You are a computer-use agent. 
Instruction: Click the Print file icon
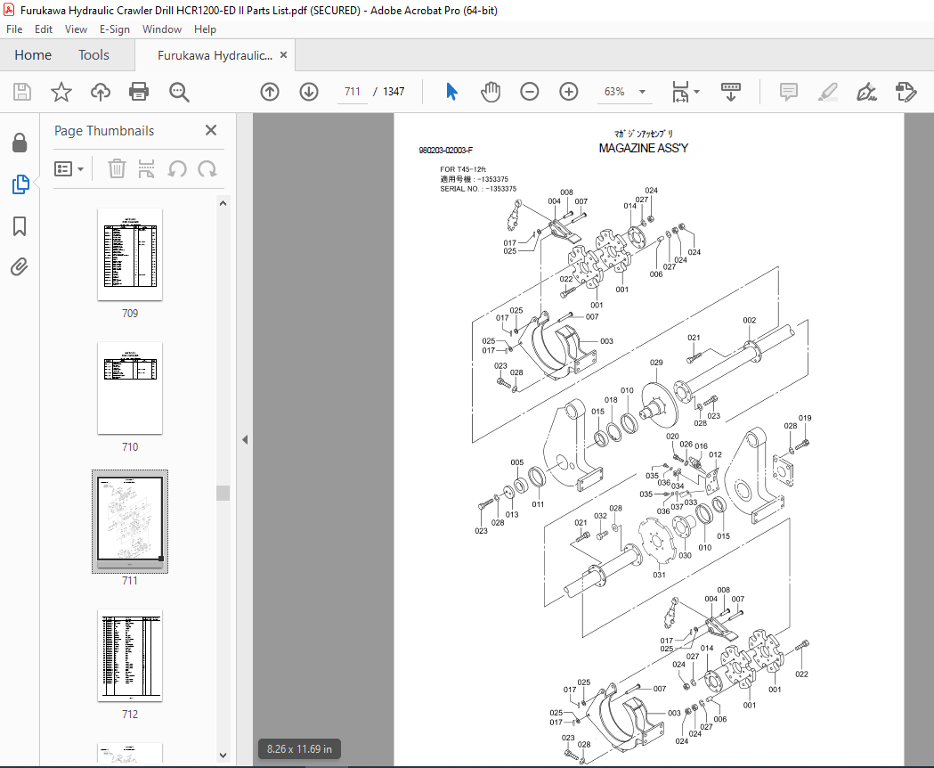tap(138, 92)
